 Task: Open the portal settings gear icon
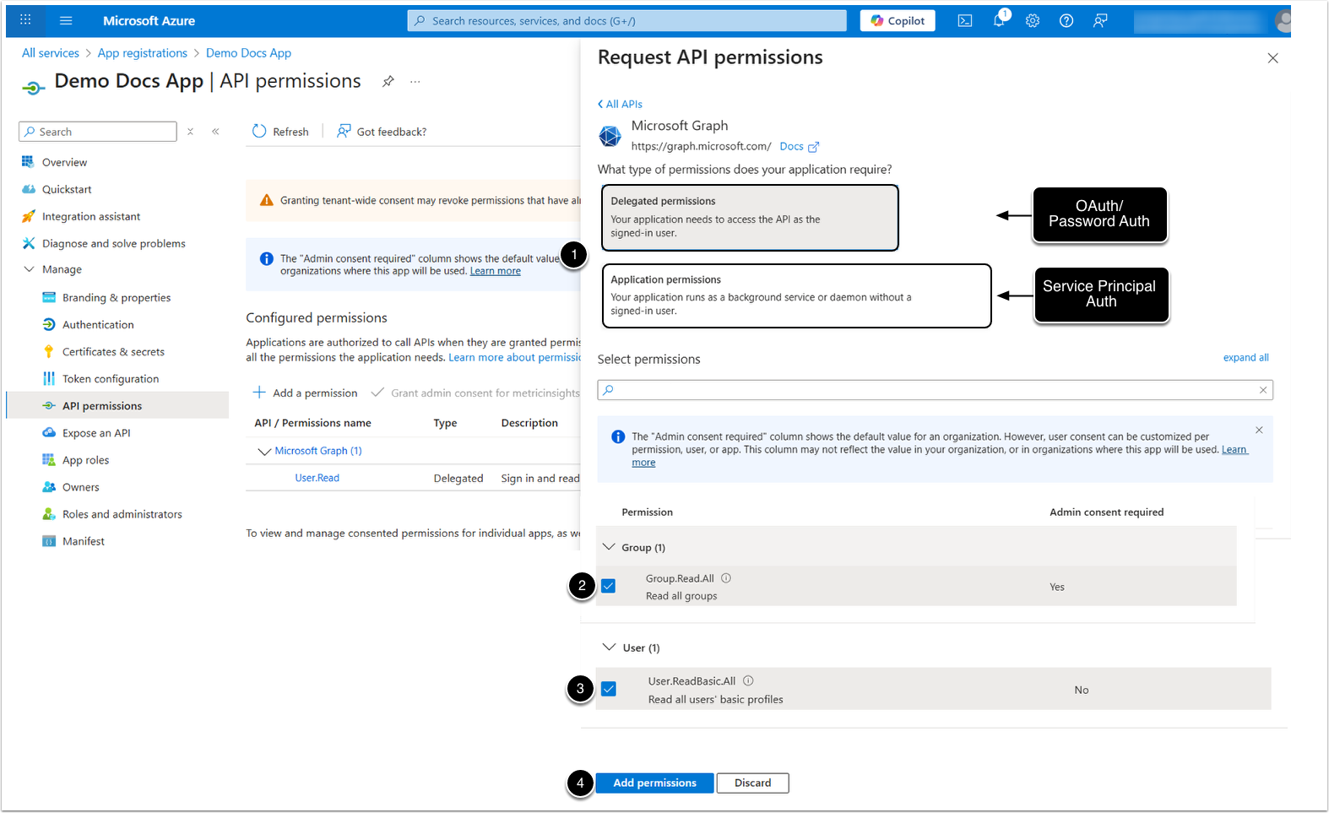(x=1033, y=21)
